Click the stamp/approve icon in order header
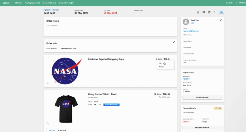The width and height of the screenshot is (246, 132). coord(198,12)
